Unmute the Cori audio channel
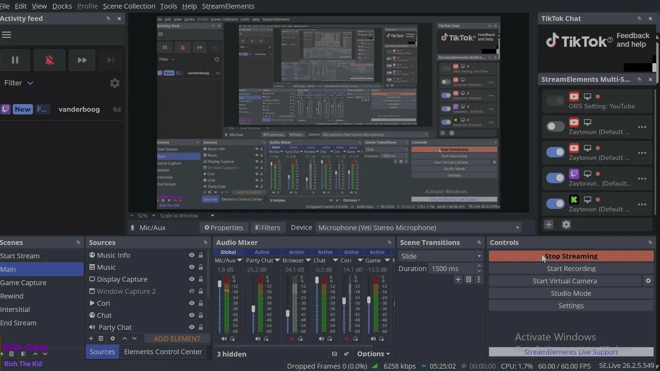The width and height of the screenshot is (660, 371). 346,339
